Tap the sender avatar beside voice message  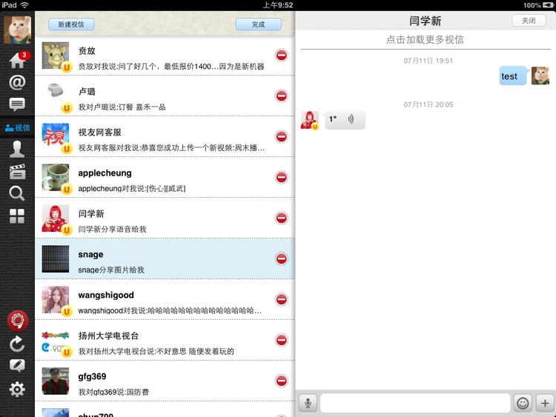310,120
